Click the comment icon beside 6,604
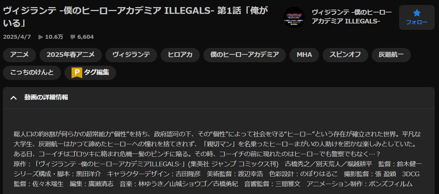 (x=73, y=37)
